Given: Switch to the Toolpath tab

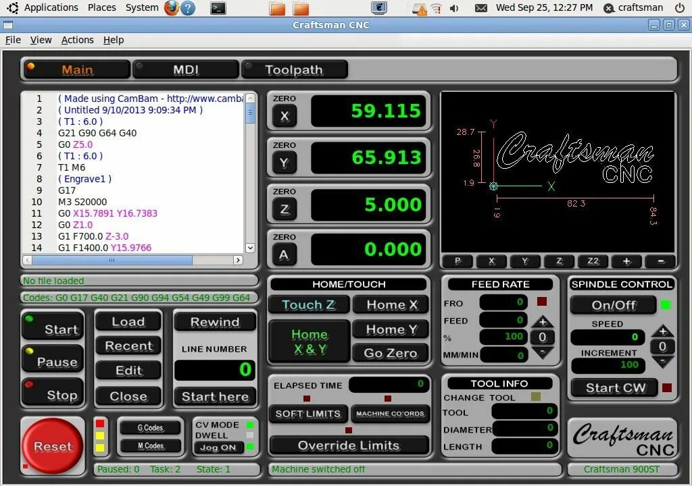Looking at the screenshot, I should pyautogui.click(x=295, y=70).
